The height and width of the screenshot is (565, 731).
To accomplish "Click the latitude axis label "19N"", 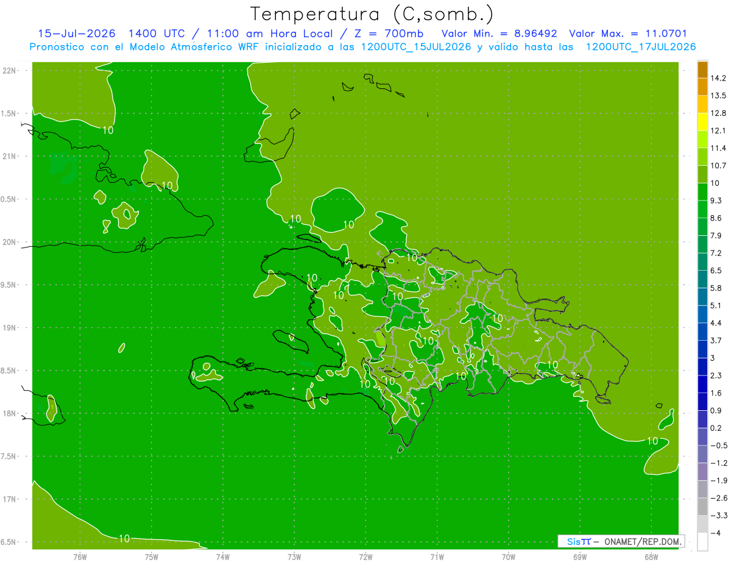I will [x=9, y=327].
